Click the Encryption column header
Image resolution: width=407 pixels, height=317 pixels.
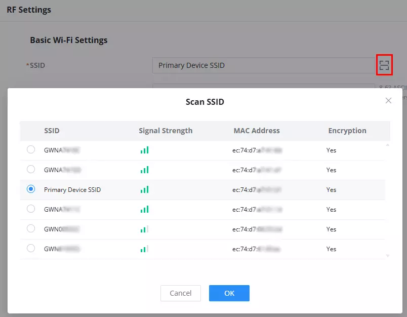347,131
